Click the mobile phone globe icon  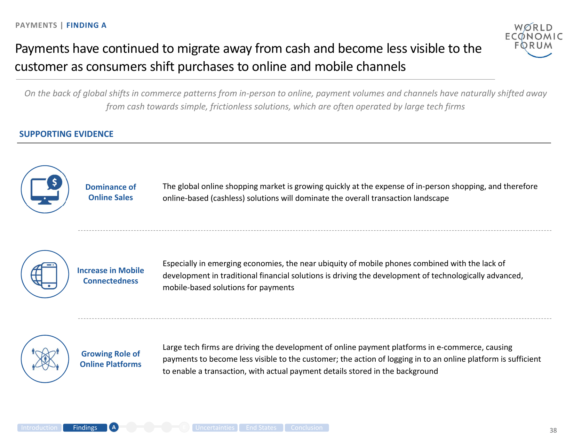pos(45,274)
